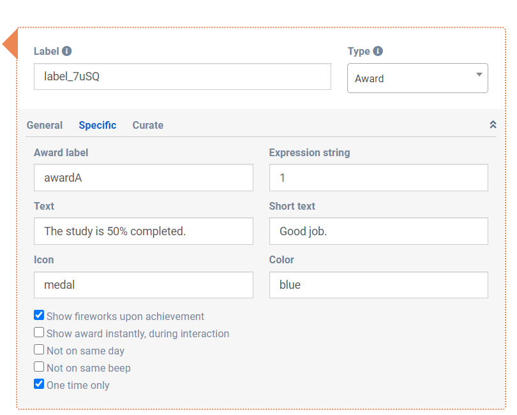Switch to the General tab
517x415 pixels.
(45, 126)
